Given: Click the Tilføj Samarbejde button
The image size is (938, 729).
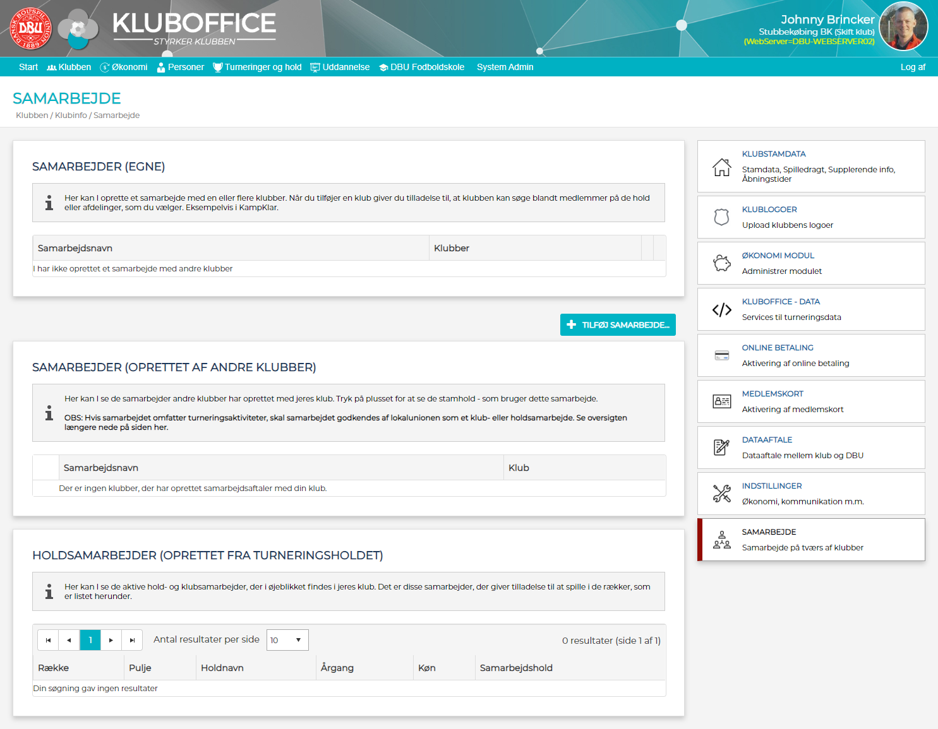Looking at the screenshot, I should 618,324.
